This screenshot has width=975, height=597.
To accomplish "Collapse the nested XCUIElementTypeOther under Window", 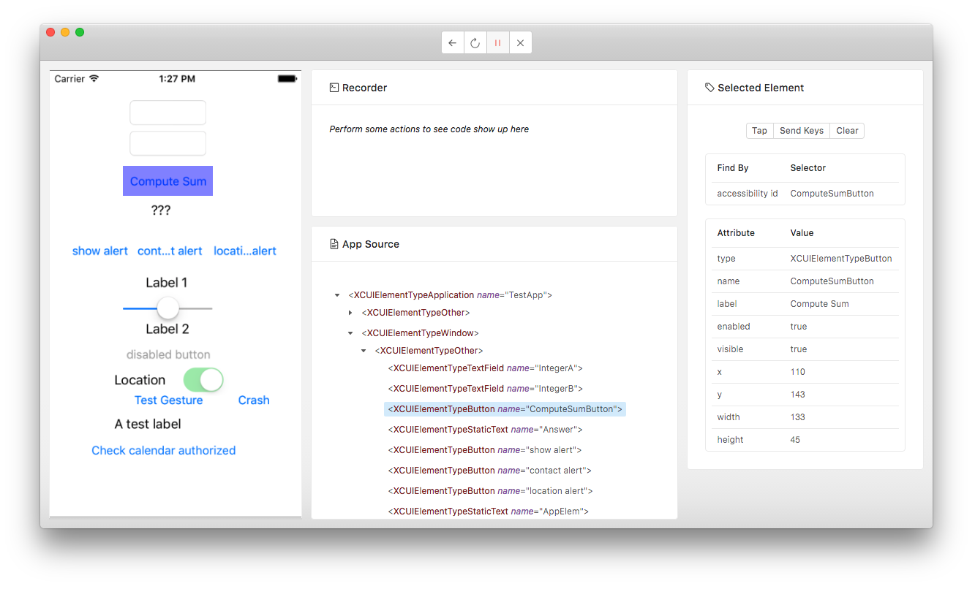I will (364, 351).
